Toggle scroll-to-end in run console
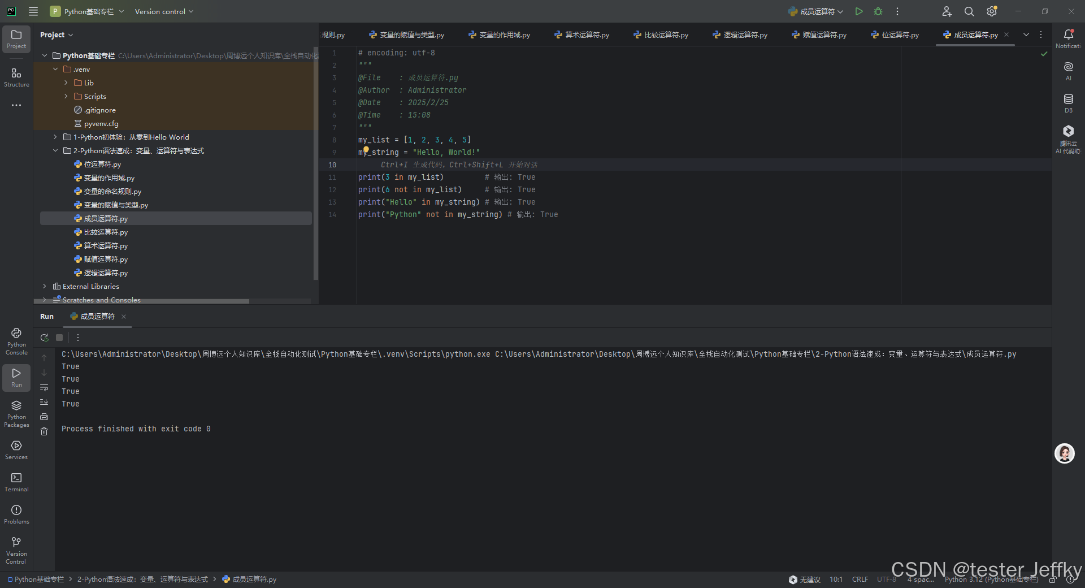The width and height of the screenshot is (1085, 588). pos(44,402)
